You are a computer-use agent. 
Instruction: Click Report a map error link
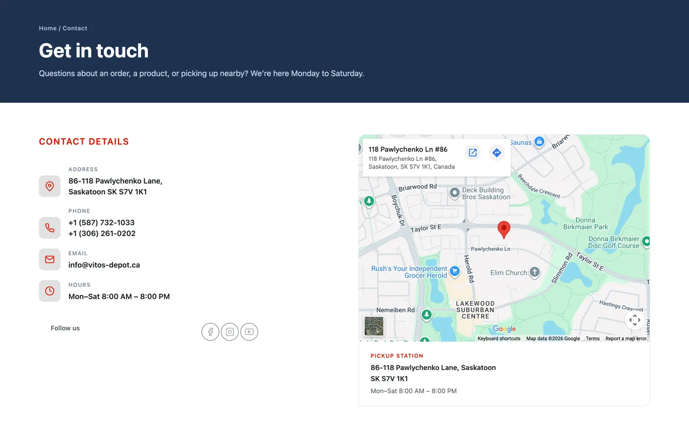(x=626, y=339)
